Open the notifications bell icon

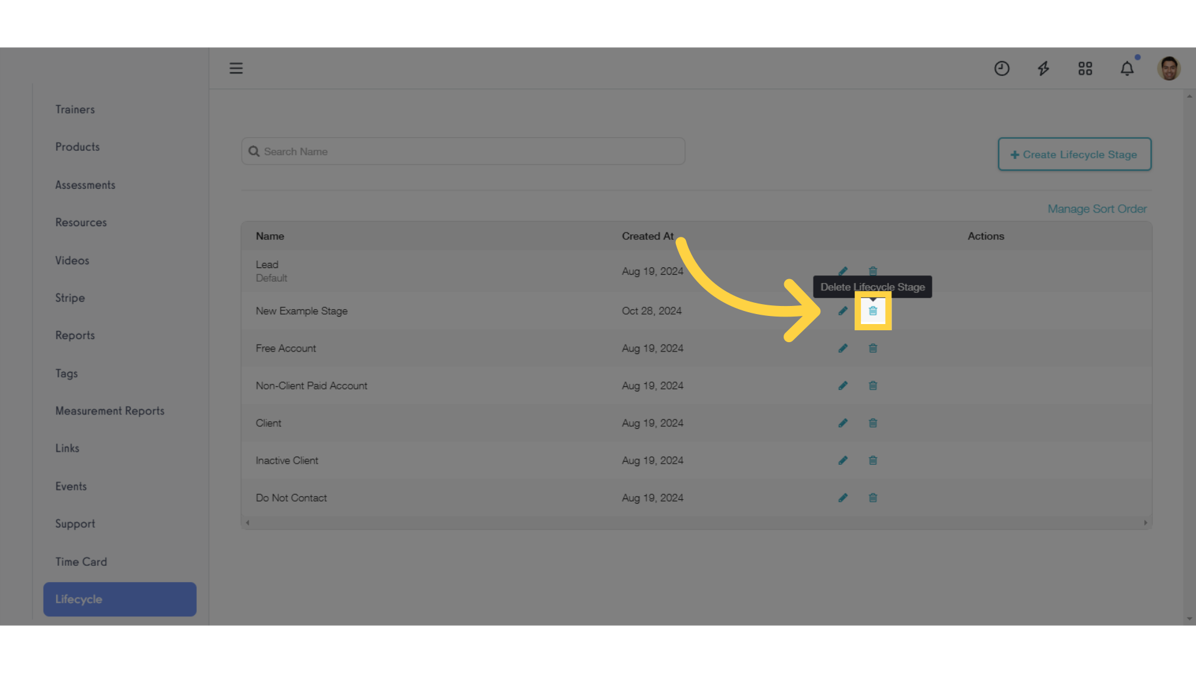pyautogui.click(x=1127, y=69)
